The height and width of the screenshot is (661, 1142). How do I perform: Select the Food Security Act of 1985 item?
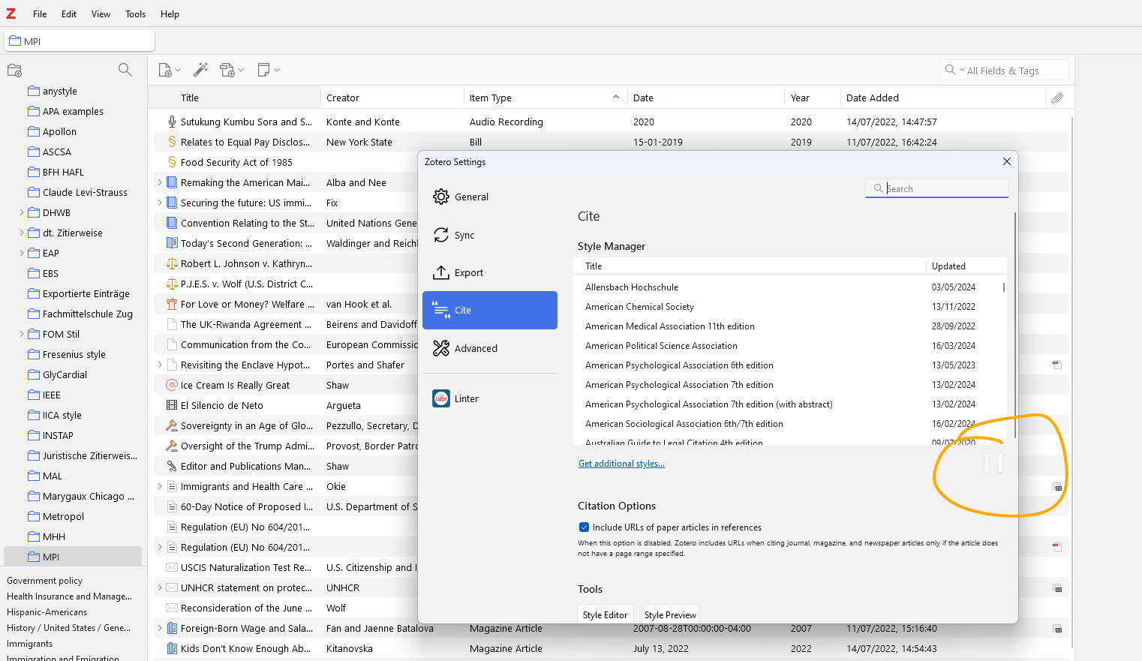[x=287, y=162]
